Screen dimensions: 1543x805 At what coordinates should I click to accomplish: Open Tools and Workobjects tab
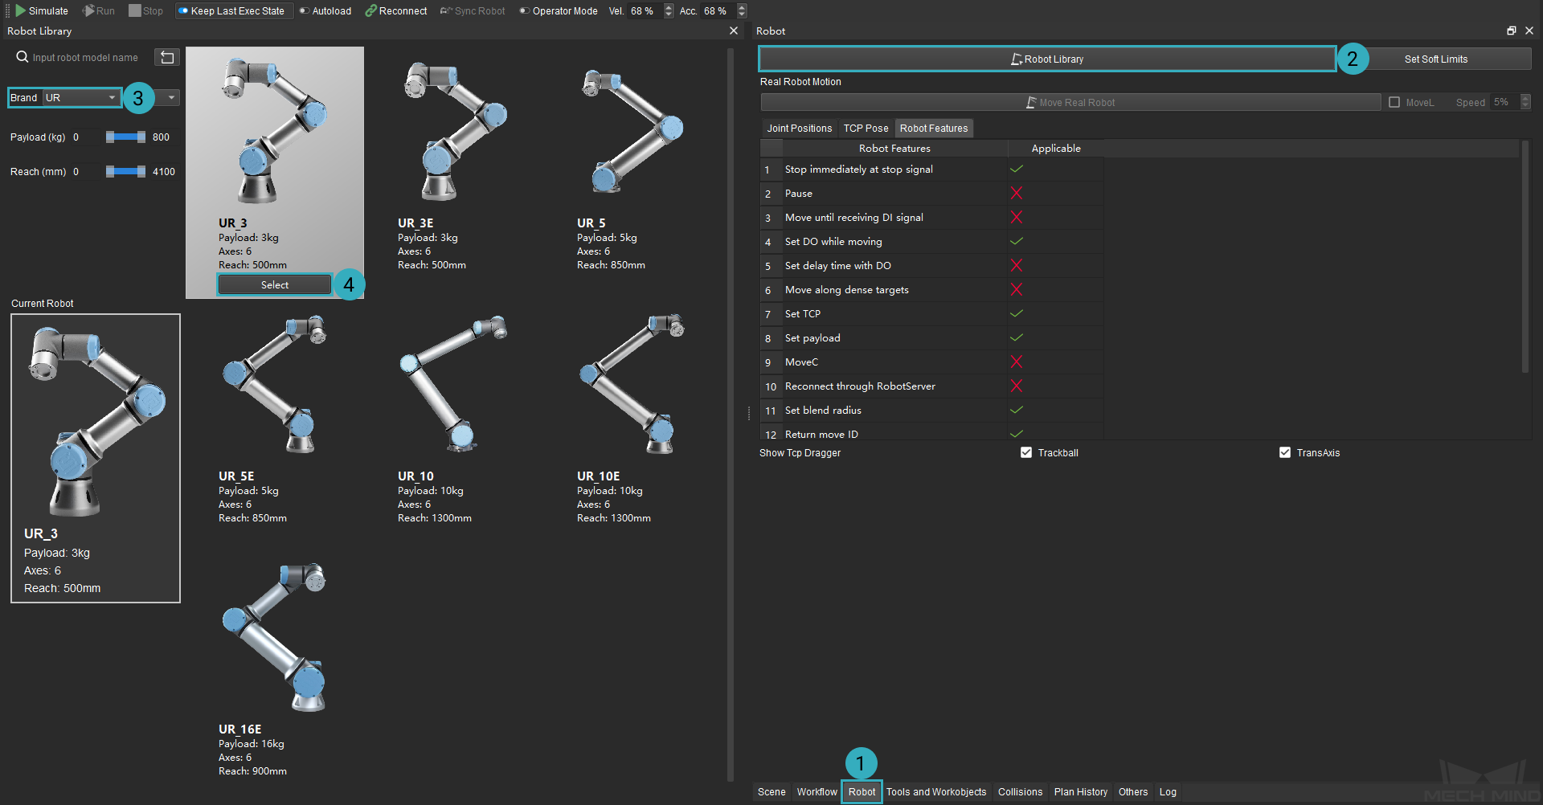pyautogui.click(x=936, y=792)
